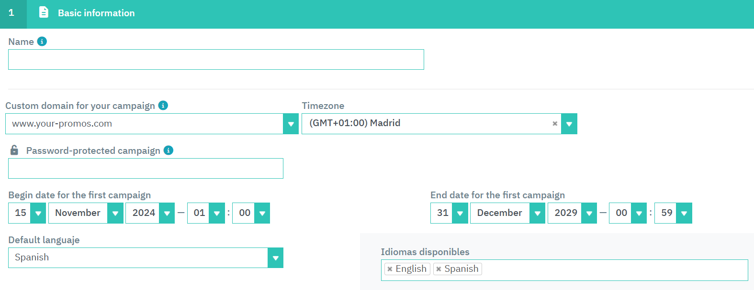Open the custom domain dropdown
Screen dimensions: 754x290
pos(291,124)
